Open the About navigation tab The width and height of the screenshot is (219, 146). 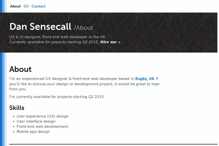point(15,6)
